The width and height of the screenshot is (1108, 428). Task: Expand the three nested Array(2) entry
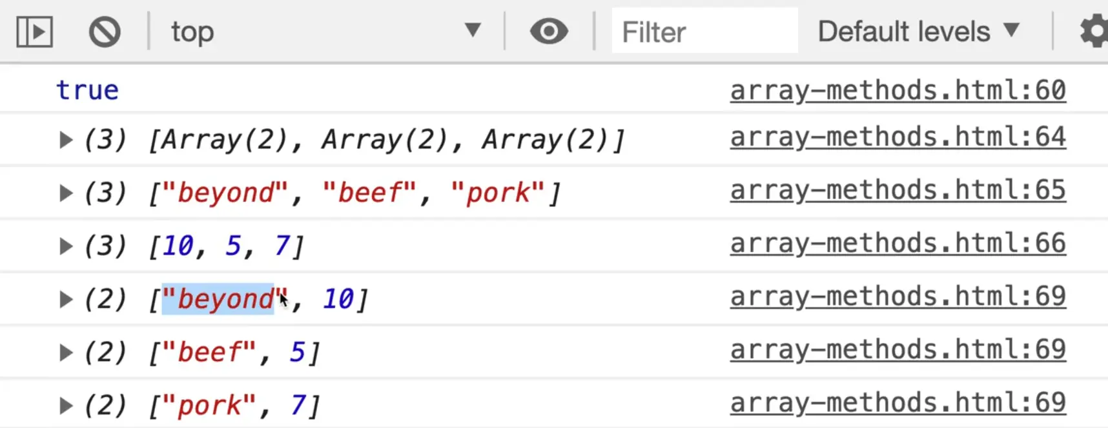pos(65,140)
